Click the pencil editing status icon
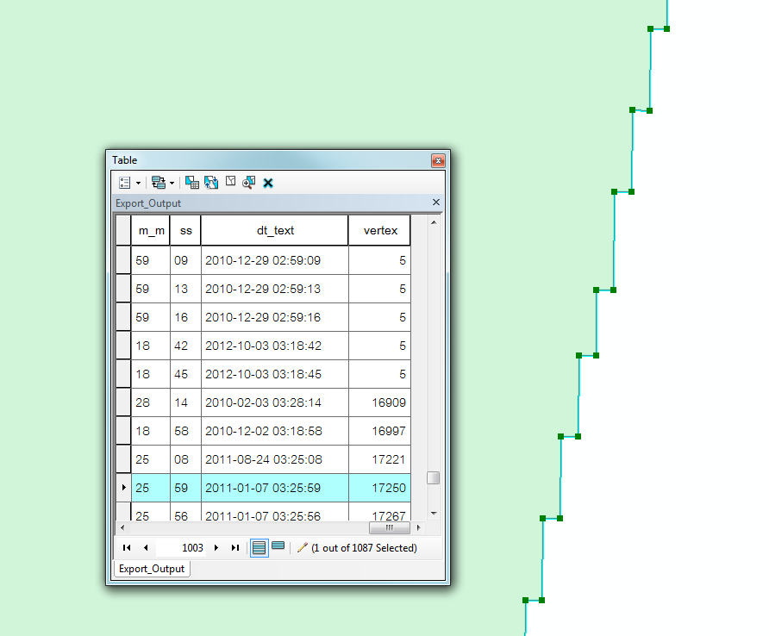The width and height of the screenshot is (769, 636). 302,548
